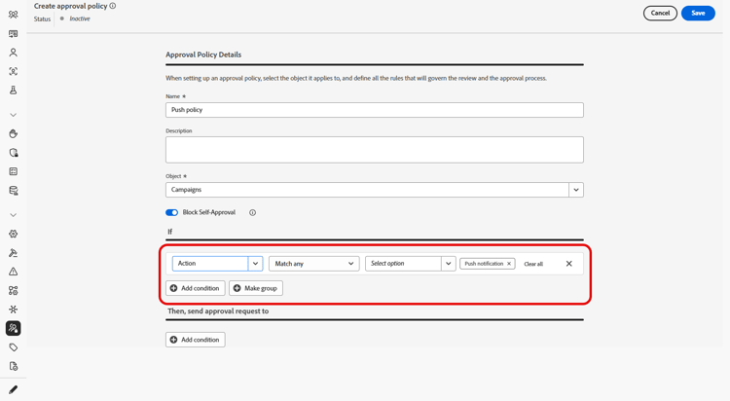Open the Object Campaigns dropdown
Screen dimensions: 730x401
coord(576,190)
